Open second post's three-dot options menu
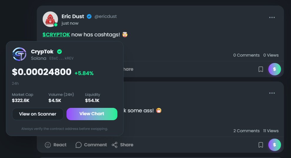 (272, 93)
